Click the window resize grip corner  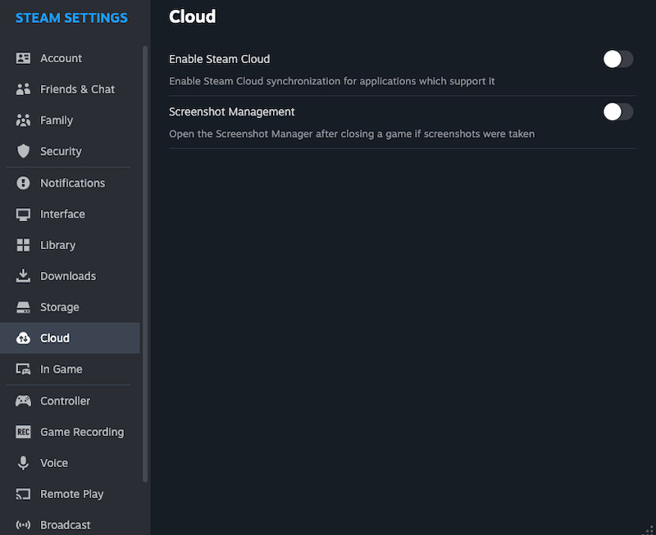point(649,530)
